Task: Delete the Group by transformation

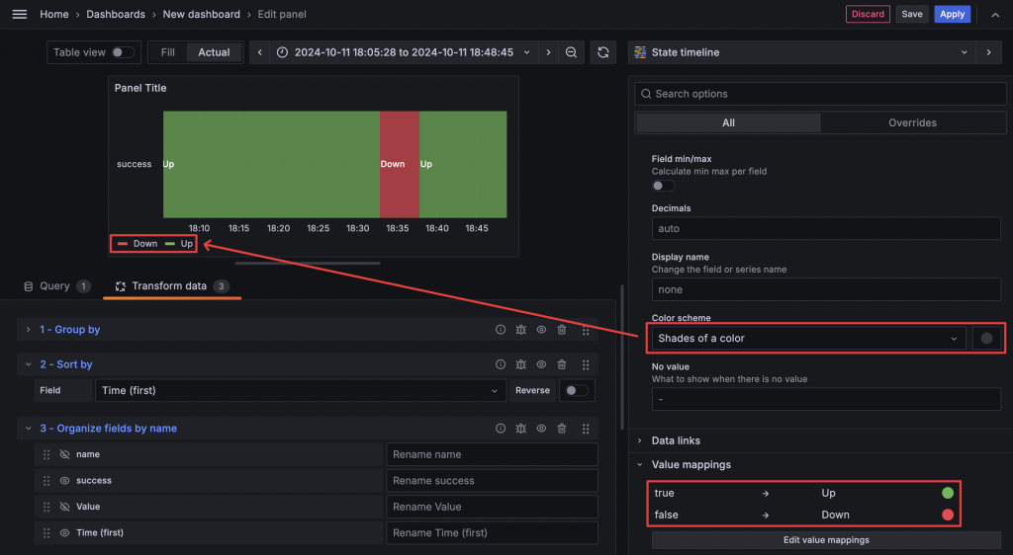Action: [562, 330]
